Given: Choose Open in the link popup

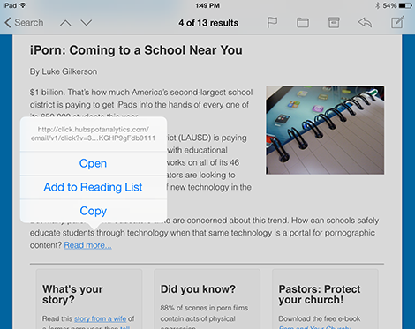Looking at the screenshot, I should (x=93, y=163).
